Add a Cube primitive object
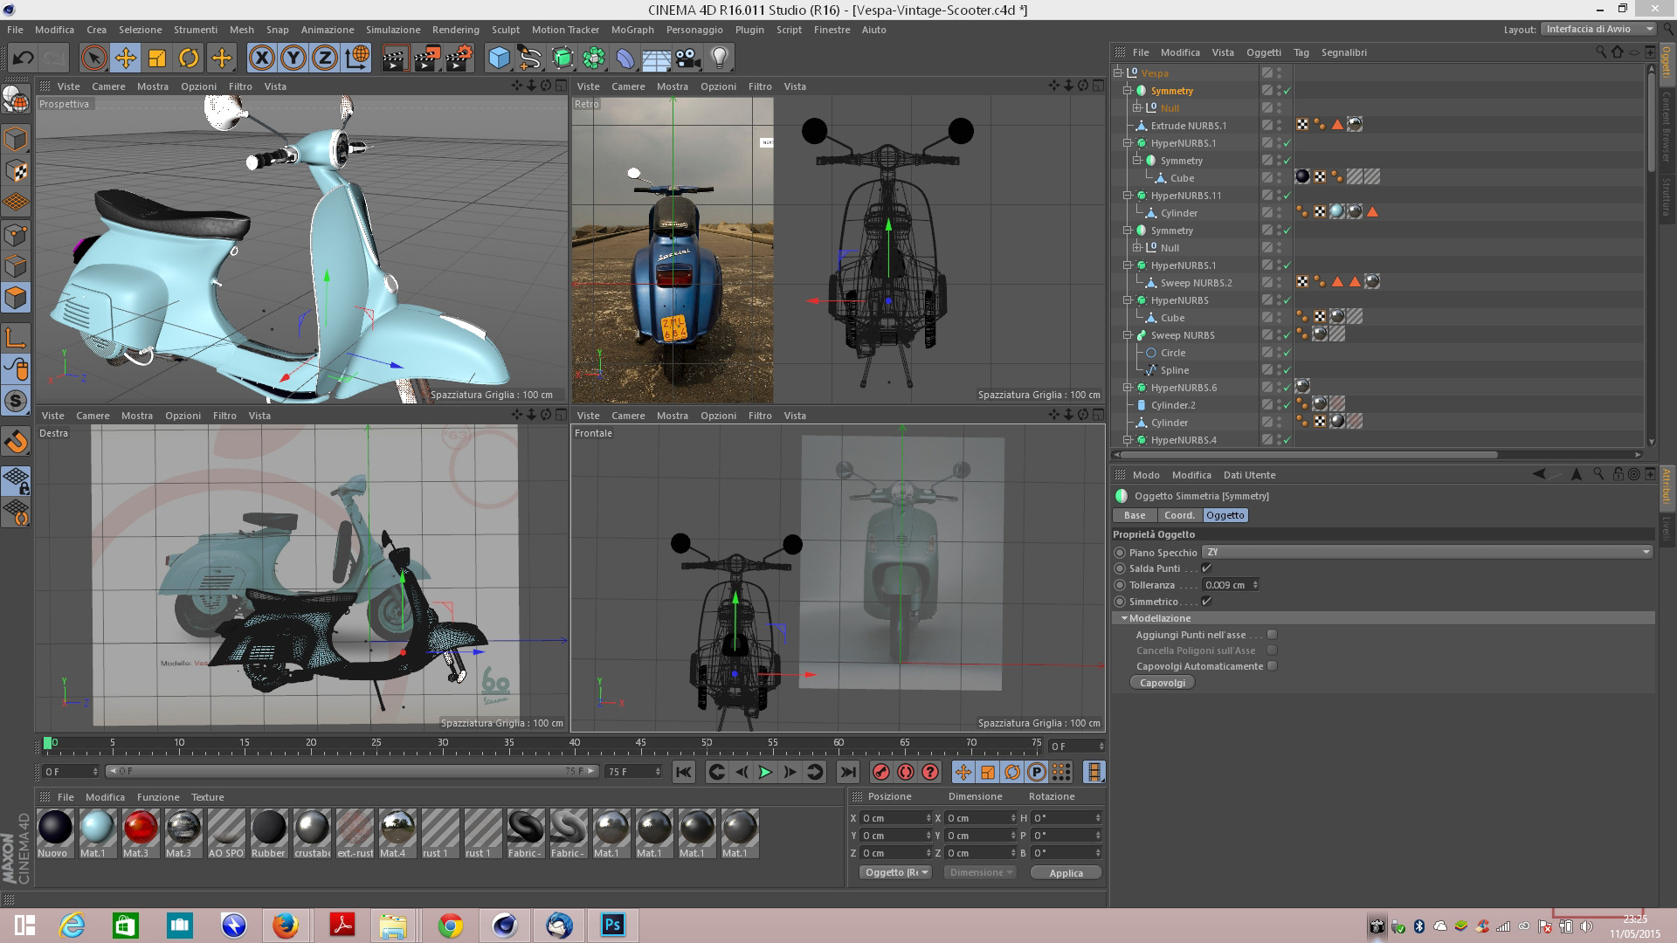Viewport: 1677px width, 943px height. click(x=499, y=59)
